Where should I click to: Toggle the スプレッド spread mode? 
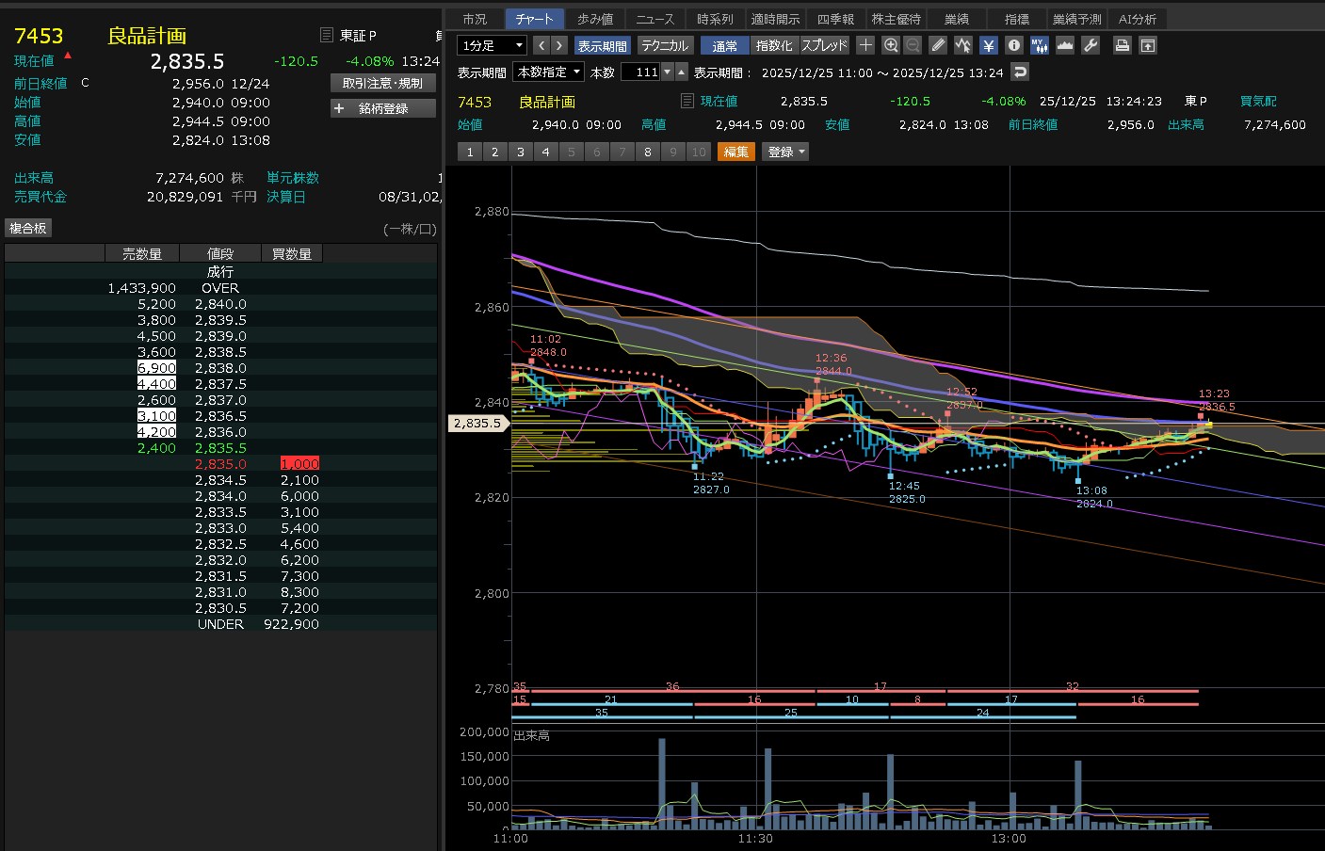824,45
